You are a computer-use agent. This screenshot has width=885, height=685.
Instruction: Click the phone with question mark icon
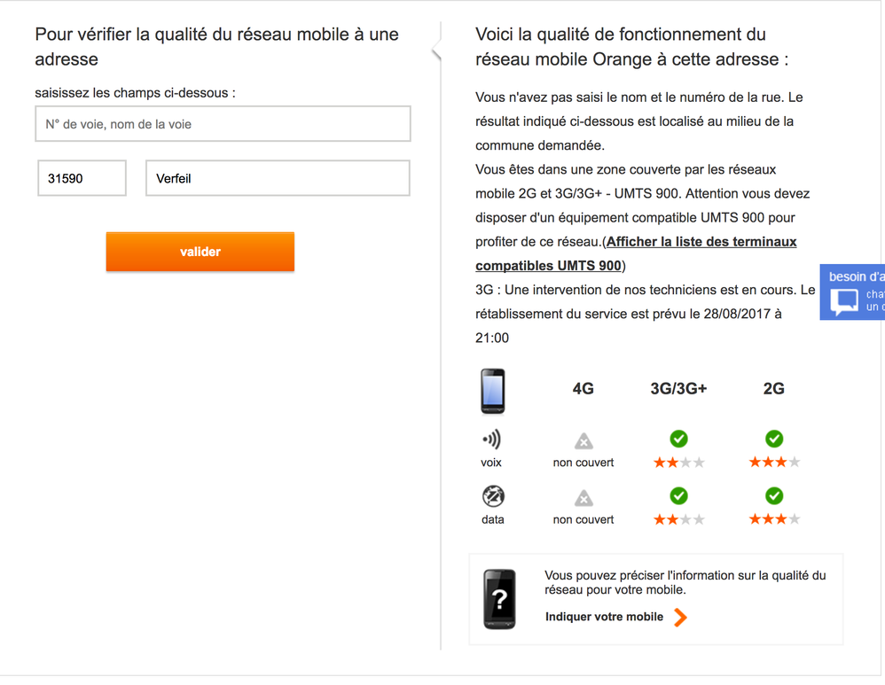coord(499,599)
